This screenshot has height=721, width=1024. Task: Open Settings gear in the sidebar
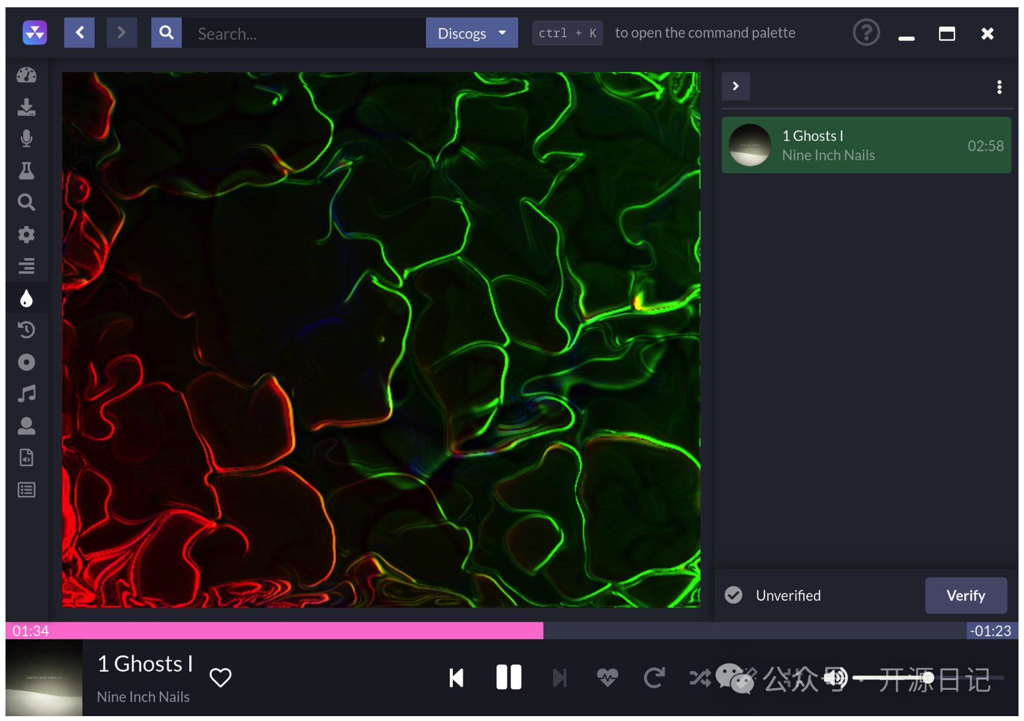[x=26, y=234]
